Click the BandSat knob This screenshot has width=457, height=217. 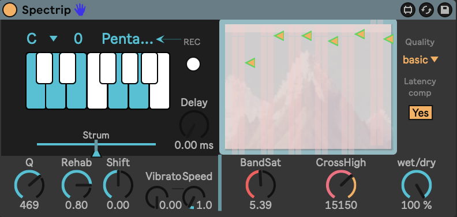click(261, 185)
